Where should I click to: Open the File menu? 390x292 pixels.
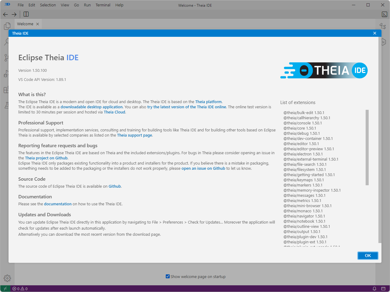click(x=20, y=5)
